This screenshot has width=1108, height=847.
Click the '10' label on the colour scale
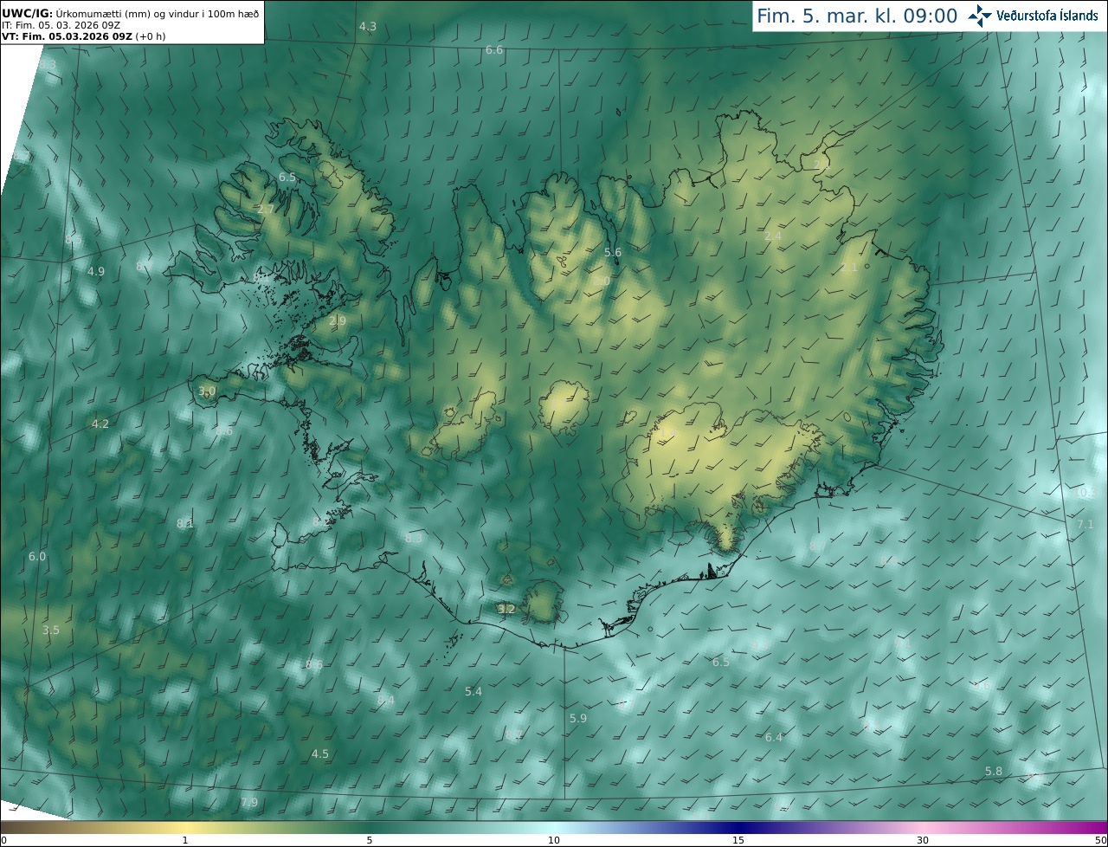554,840
